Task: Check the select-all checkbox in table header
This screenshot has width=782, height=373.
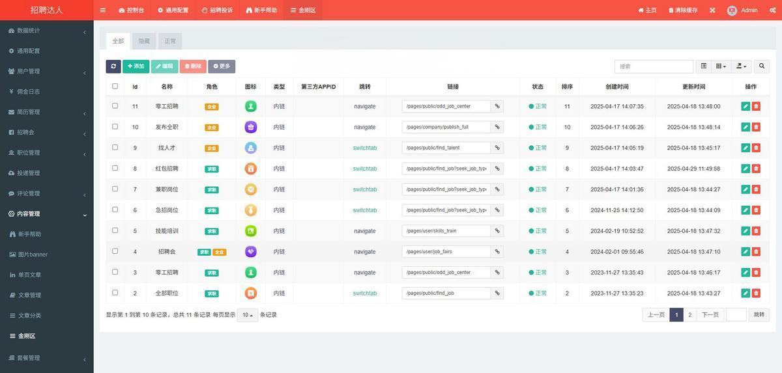Action: coord(115,86)
